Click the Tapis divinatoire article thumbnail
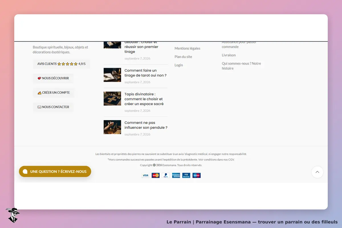Screen dimensions: 342x228 [112, 99]
